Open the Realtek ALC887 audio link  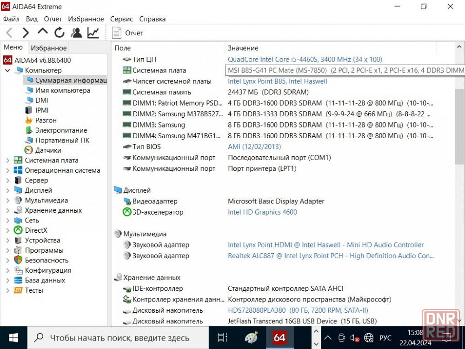coord(331,256)
